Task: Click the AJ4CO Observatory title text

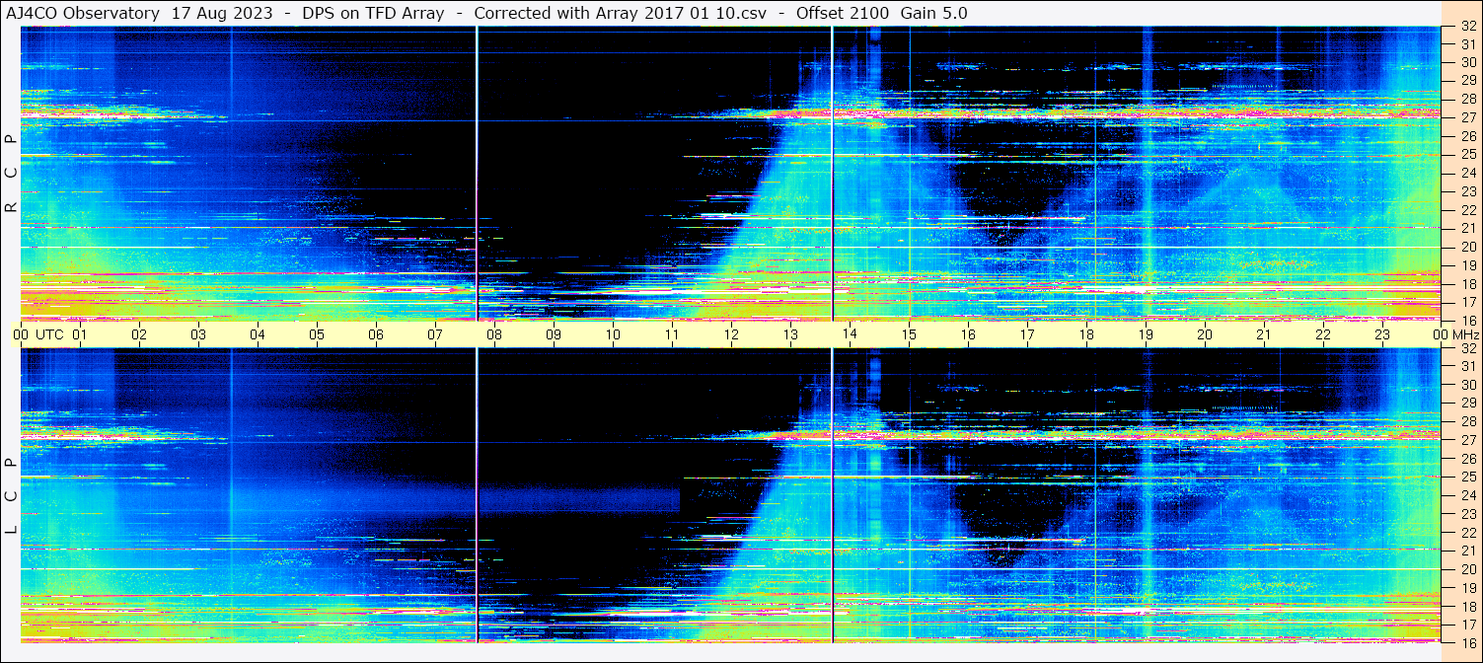Action: [83, 13]
